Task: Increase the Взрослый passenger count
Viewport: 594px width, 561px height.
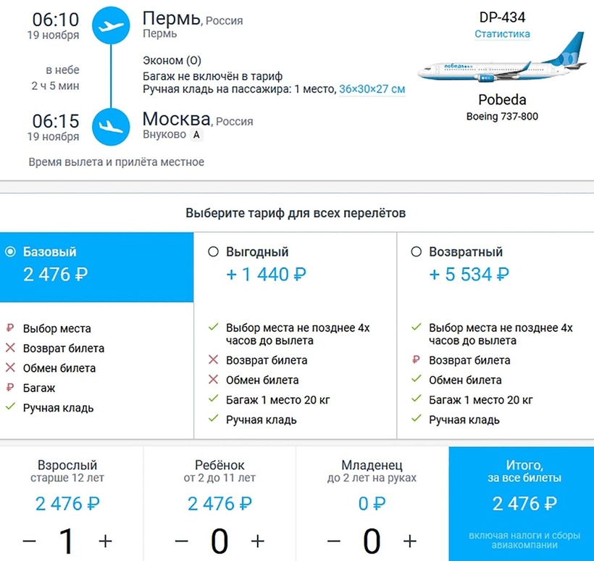Action: [106, 541]
